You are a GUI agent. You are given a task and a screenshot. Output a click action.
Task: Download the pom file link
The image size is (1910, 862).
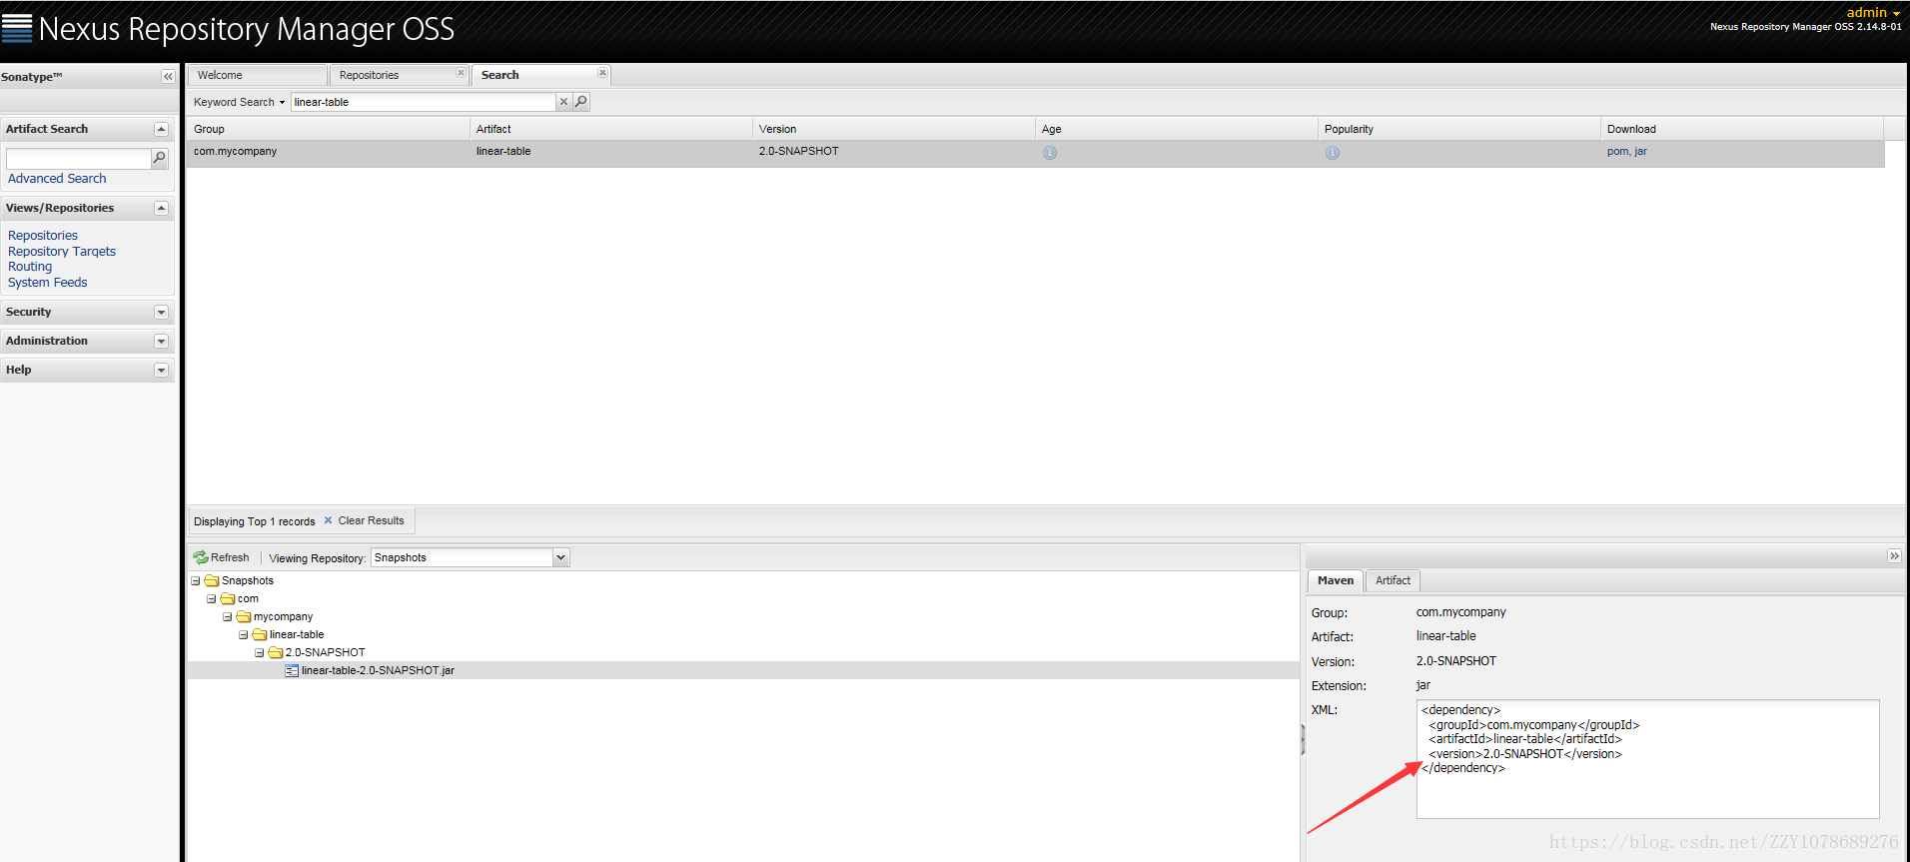(1617, 152)
